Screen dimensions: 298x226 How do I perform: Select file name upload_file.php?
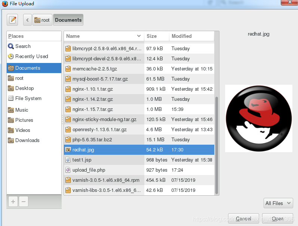(x=89, y=170)
